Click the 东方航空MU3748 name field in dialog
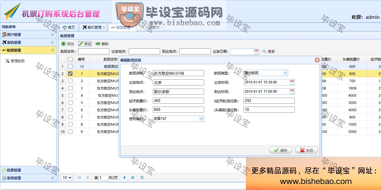The width and height of the screenshot is (381, 190). [x=178, y=73]
